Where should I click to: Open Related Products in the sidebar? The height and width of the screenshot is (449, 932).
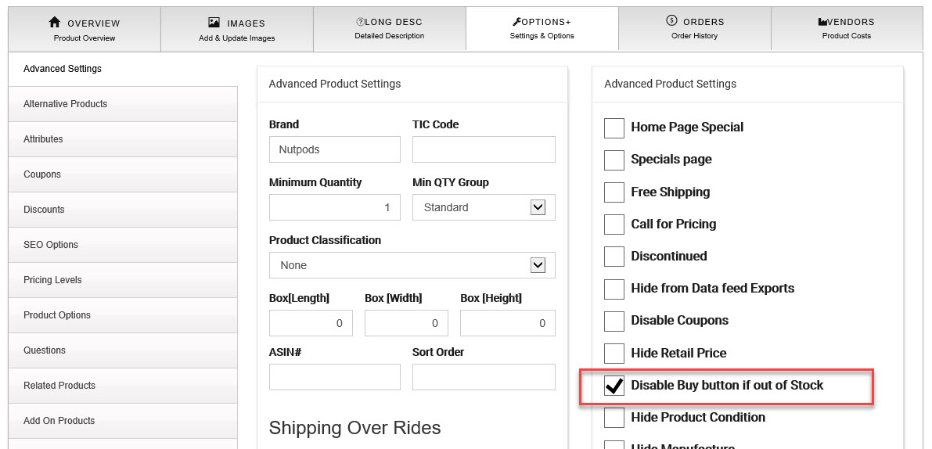point(123,386)
